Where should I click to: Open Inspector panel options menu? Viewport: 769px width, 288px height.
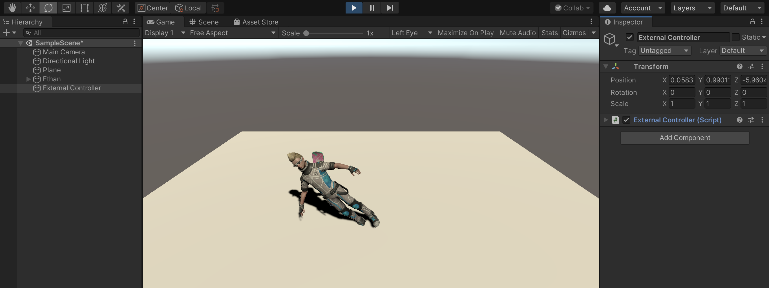(x=762, y=21)
